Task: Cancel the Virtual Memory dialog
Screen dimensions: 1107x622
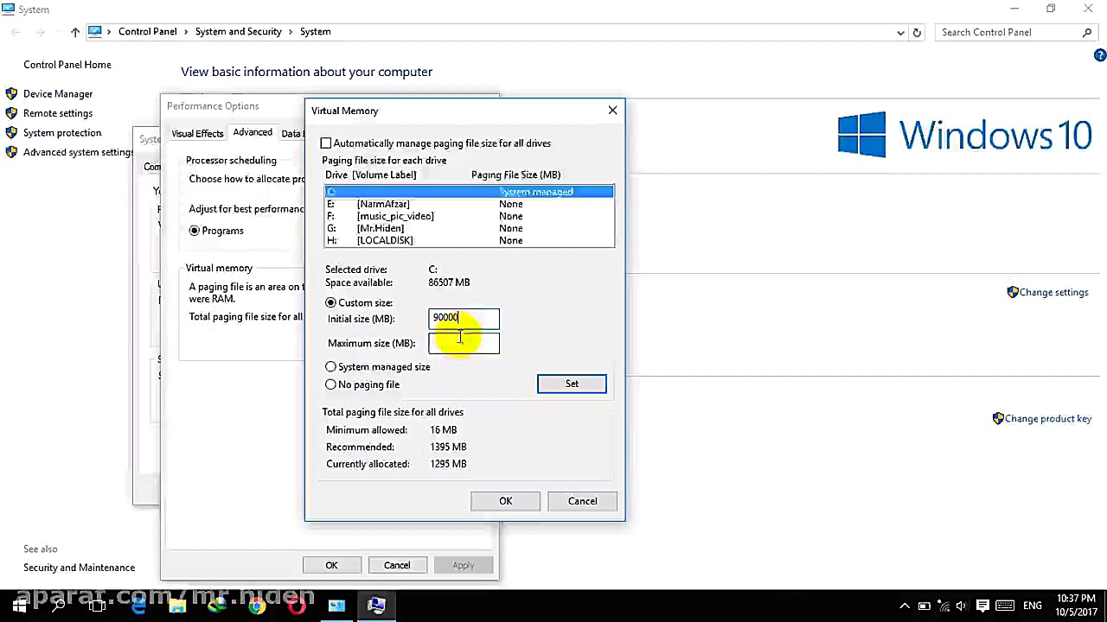Action: [x=583, y=501]
